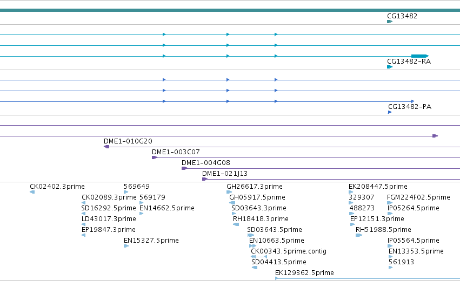Select the RH51988.5prime EST label
This screenshot has width=460, height=281.
click(383, 230)
